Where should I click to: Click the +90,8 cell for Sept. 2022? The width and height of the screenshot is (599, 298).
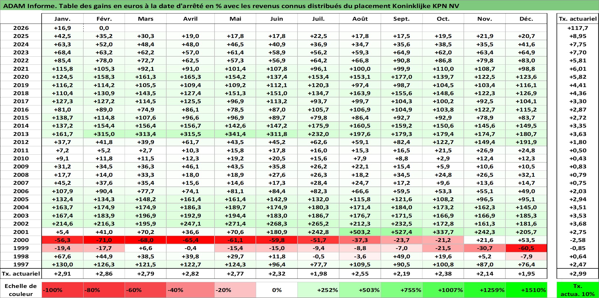click(401, 60)
